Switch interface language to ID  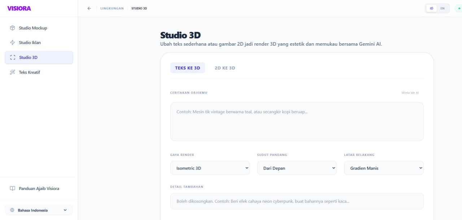432,8
